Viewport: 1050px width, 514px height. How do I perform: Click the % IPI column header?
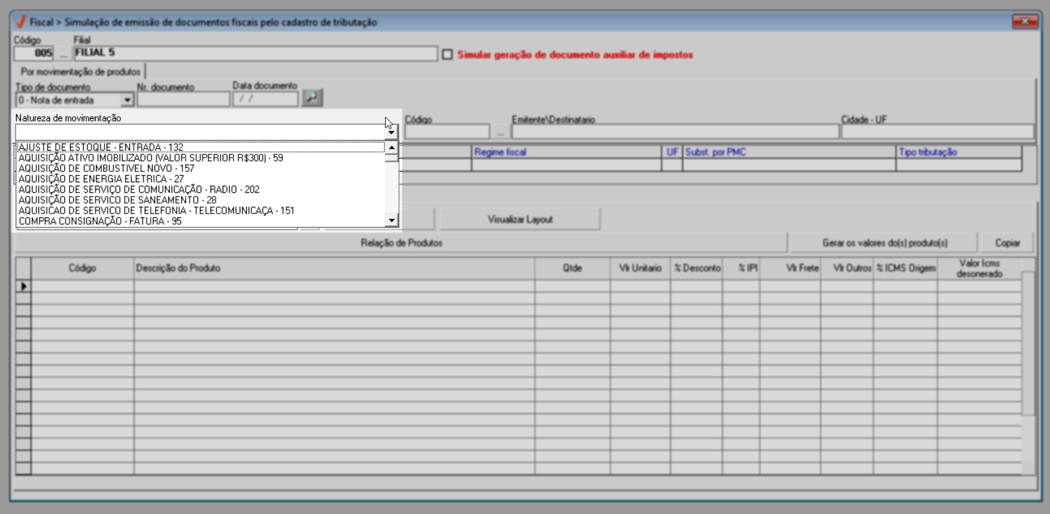[x=741, y=268]
